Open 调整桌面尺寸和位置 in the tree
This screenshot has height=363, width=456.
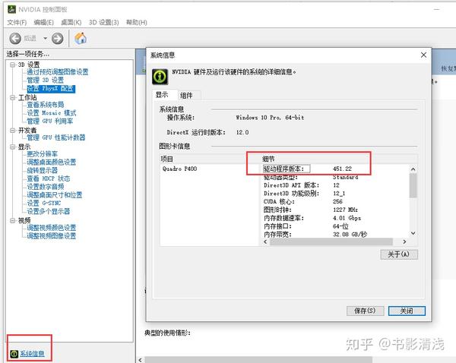[55, 194]
